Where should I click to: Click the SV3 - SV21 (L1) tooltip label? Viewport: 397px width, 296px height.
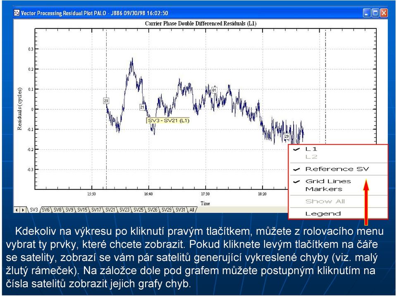[x=168, y=121]
